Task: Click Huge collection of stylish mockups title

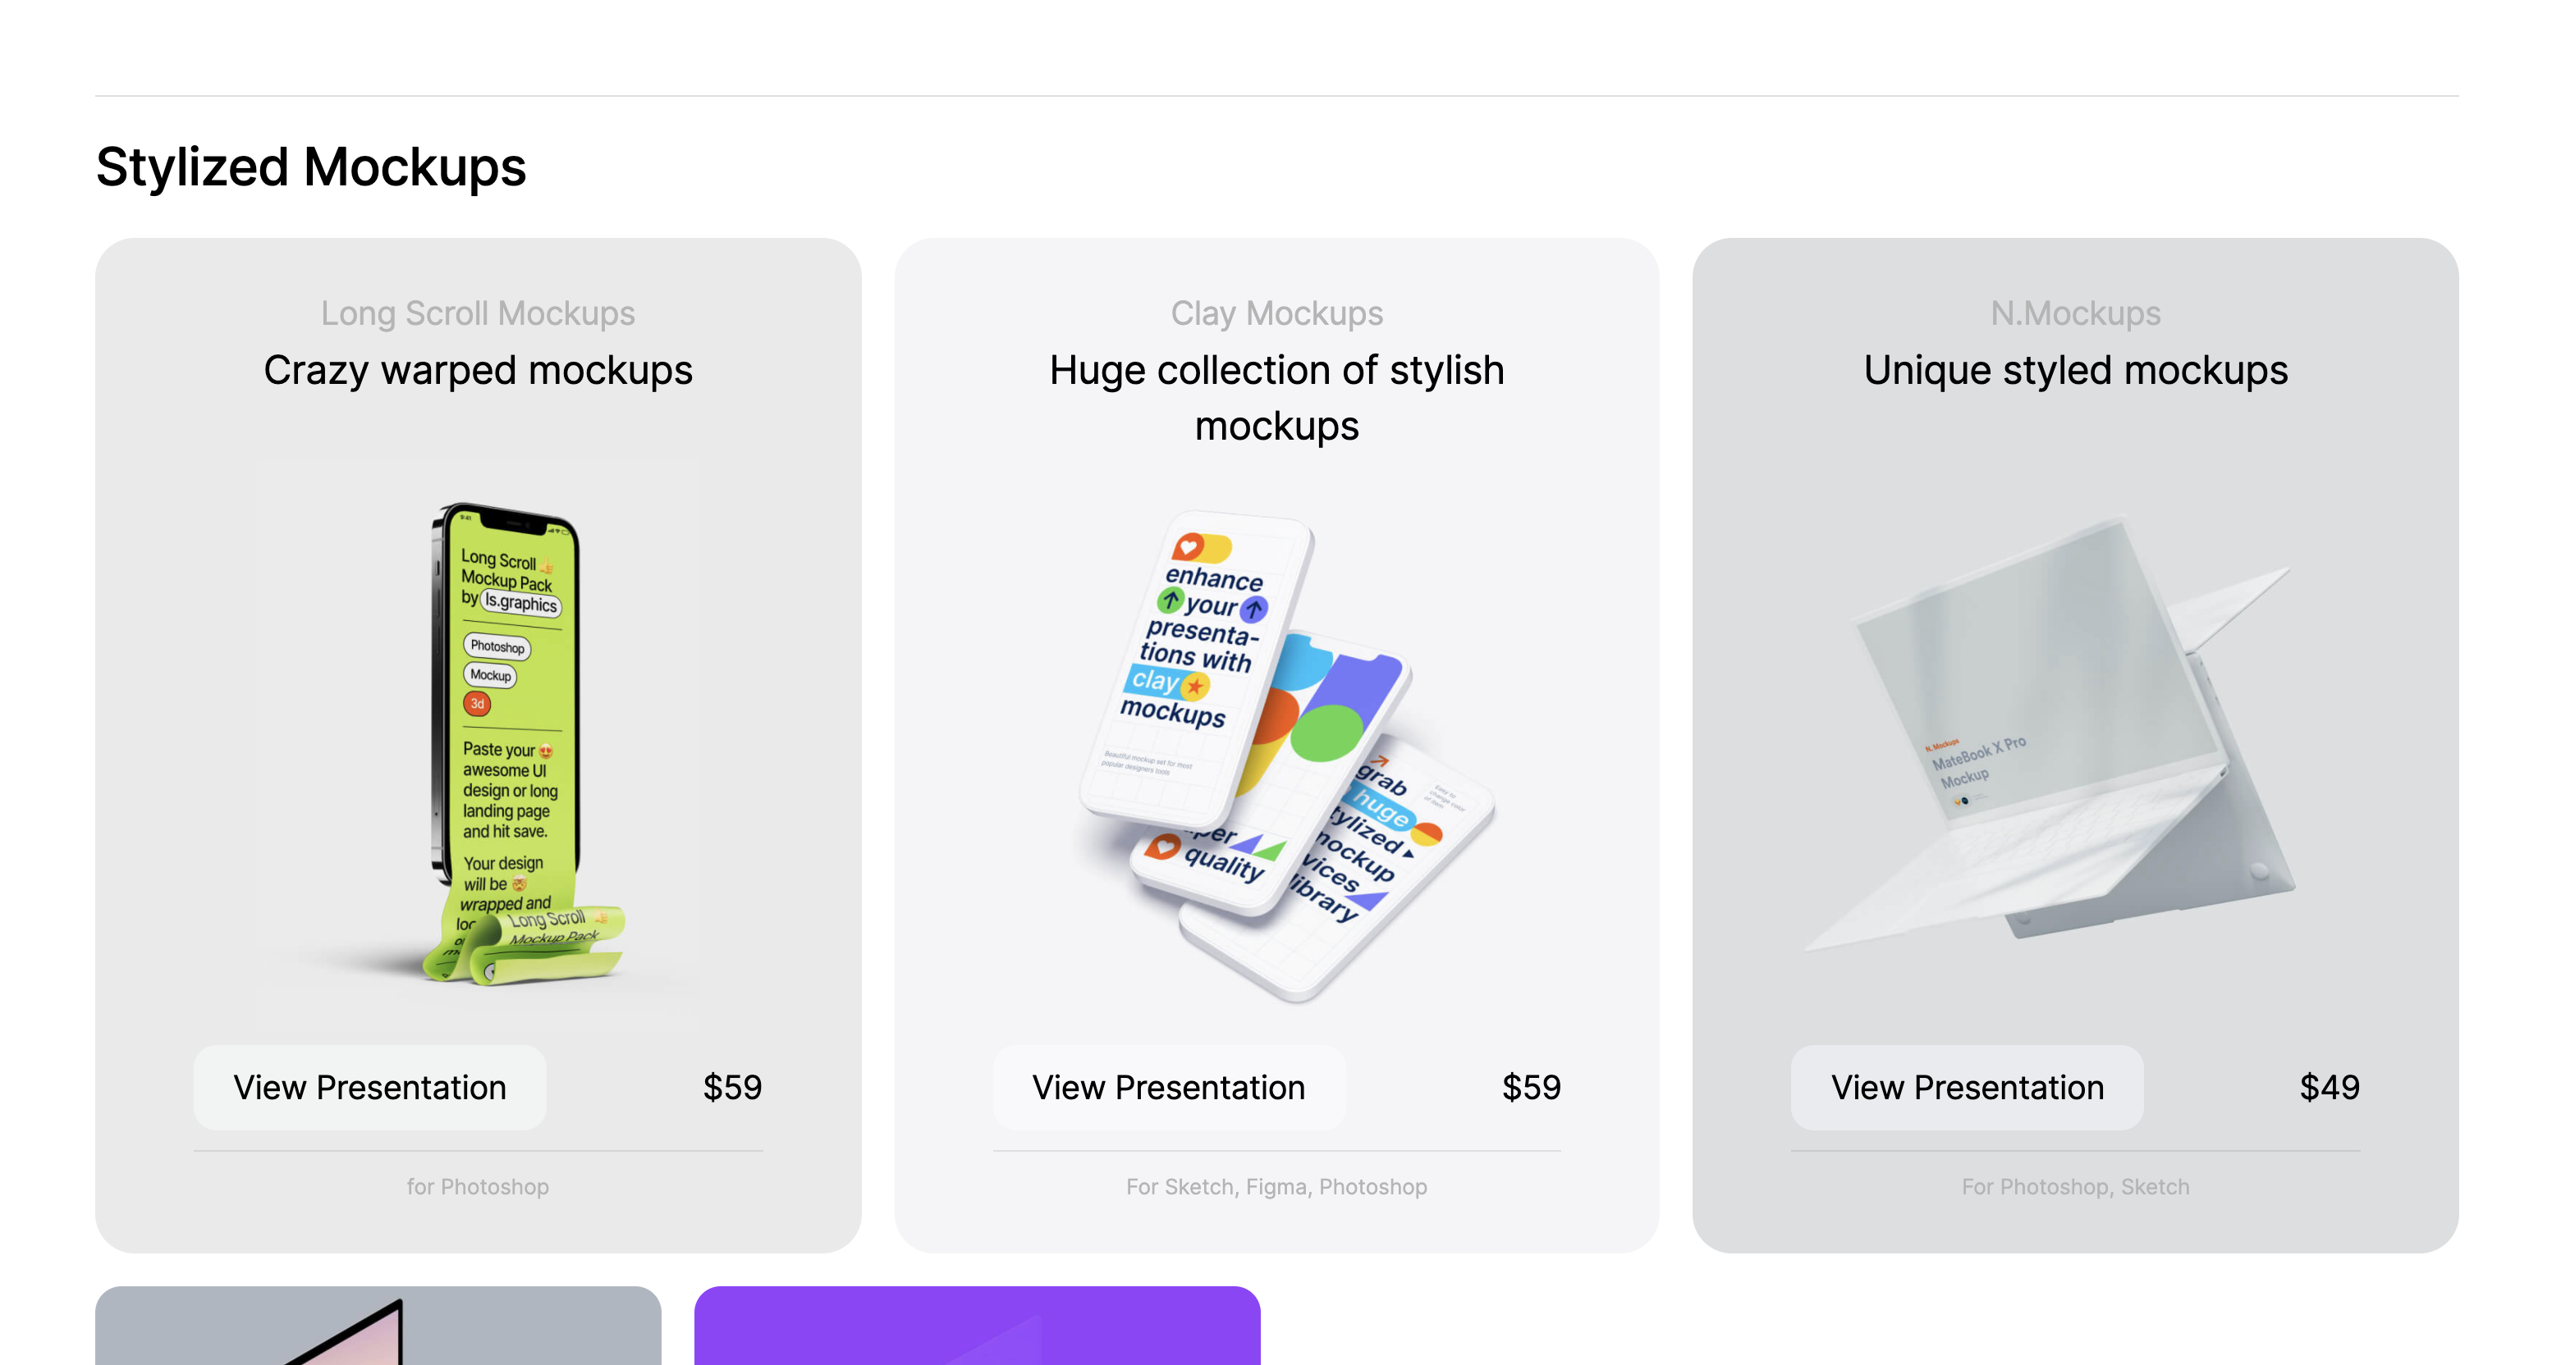Action: click(x=1276, y=397)
